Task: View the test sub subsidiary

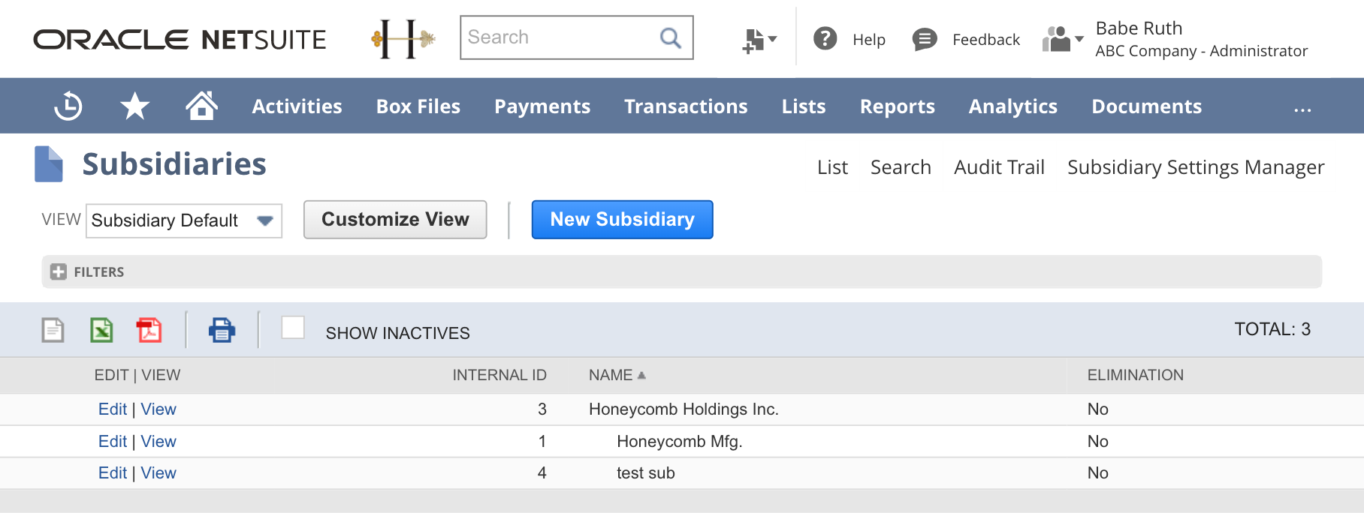Action: (158, 473)
